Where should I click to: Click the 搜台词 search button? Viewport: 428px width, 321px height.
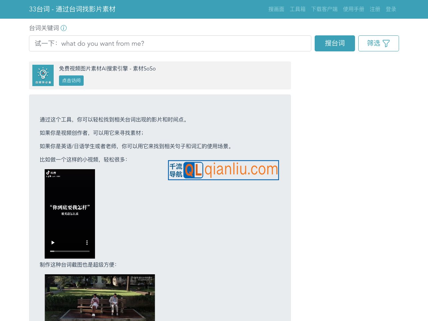[335, 43]
